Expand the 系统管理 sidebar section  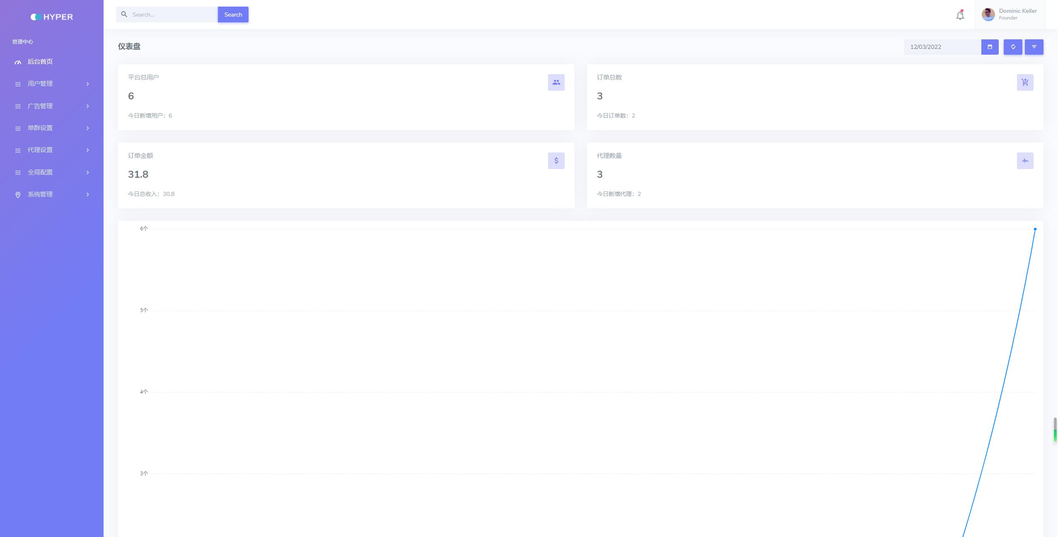click(x=51, y=194)
